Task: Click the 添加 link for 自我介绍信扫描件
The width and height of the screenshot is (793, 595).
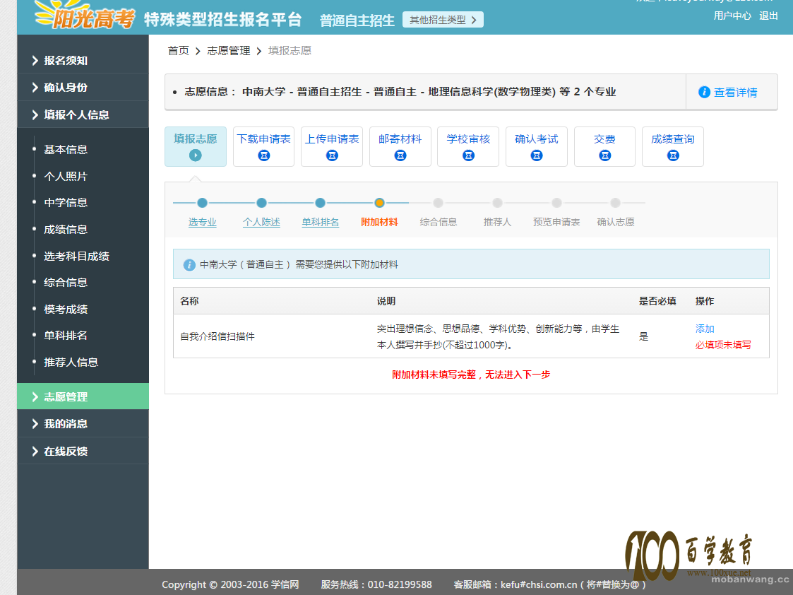Action: (705, 329)
